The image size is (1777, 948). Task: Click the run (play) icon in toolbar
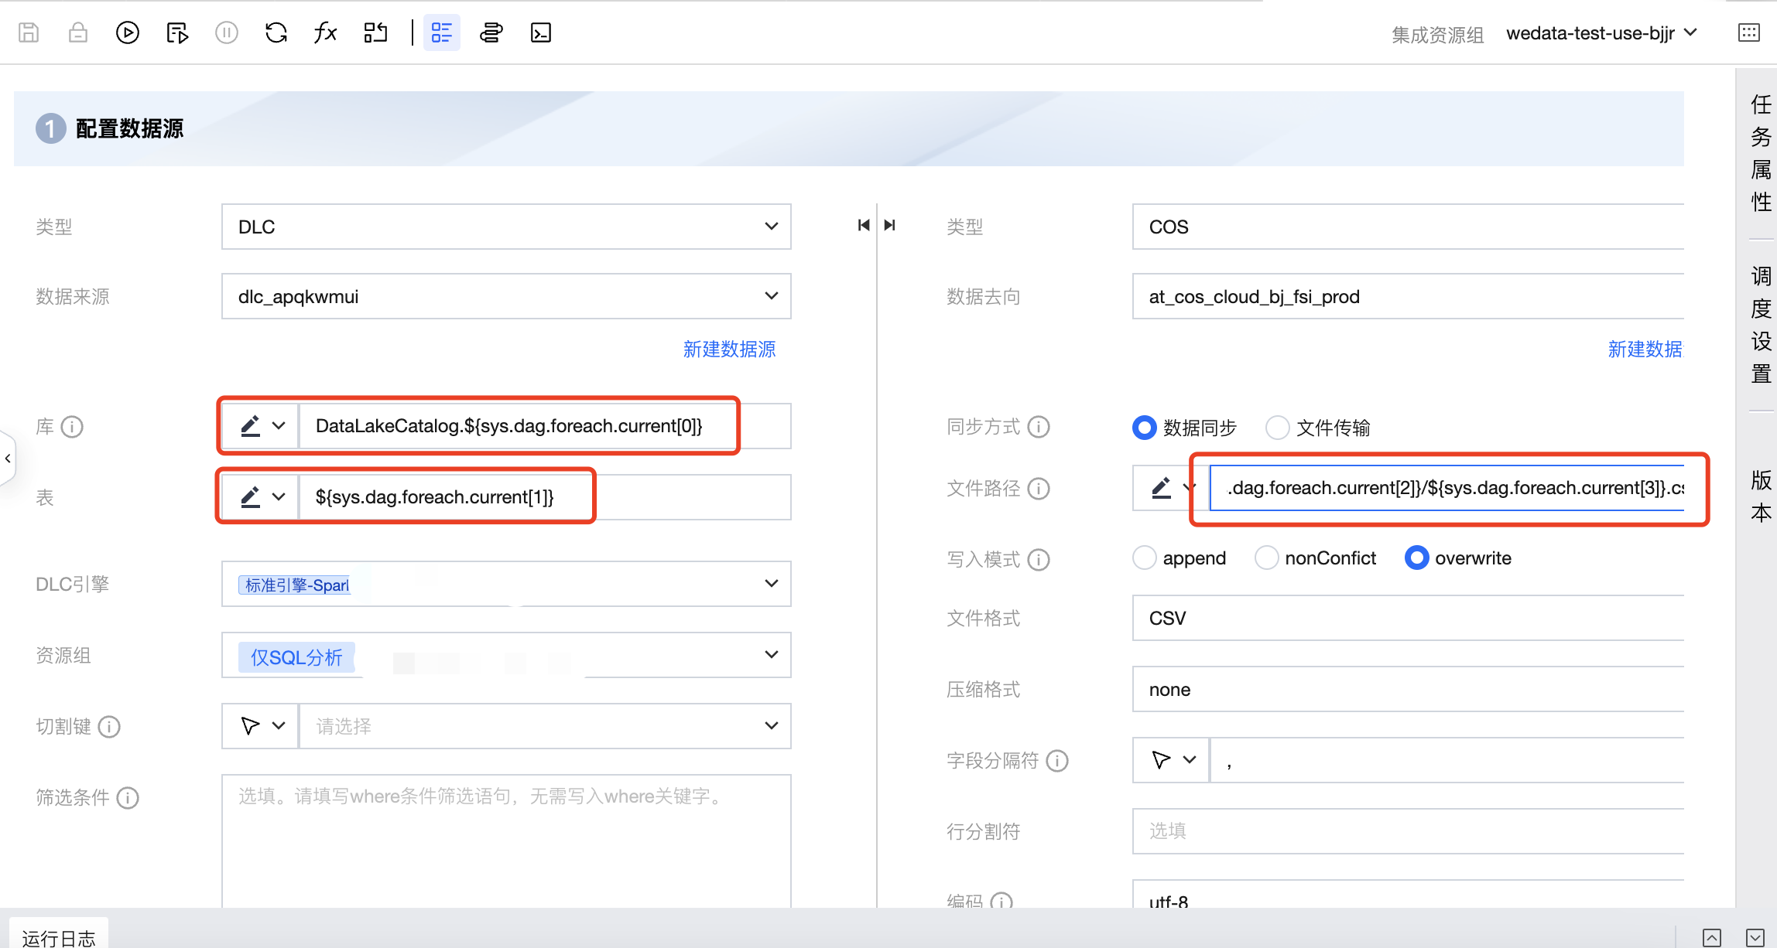coord(127,32)
